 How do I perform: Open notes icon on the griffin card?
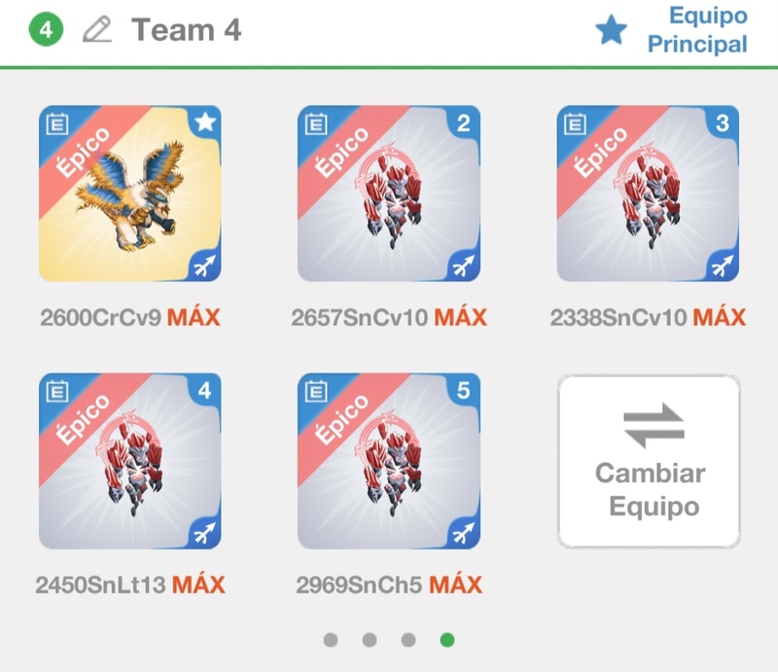click(57, 124)
